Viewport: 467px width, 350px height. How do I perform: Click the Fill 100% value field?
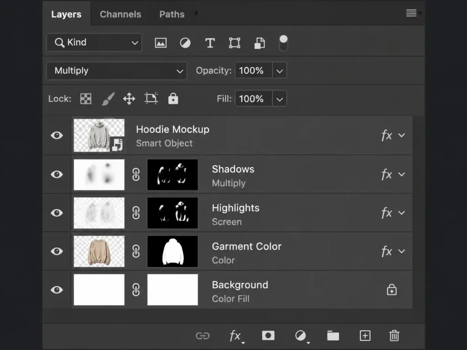click(254, 99)
